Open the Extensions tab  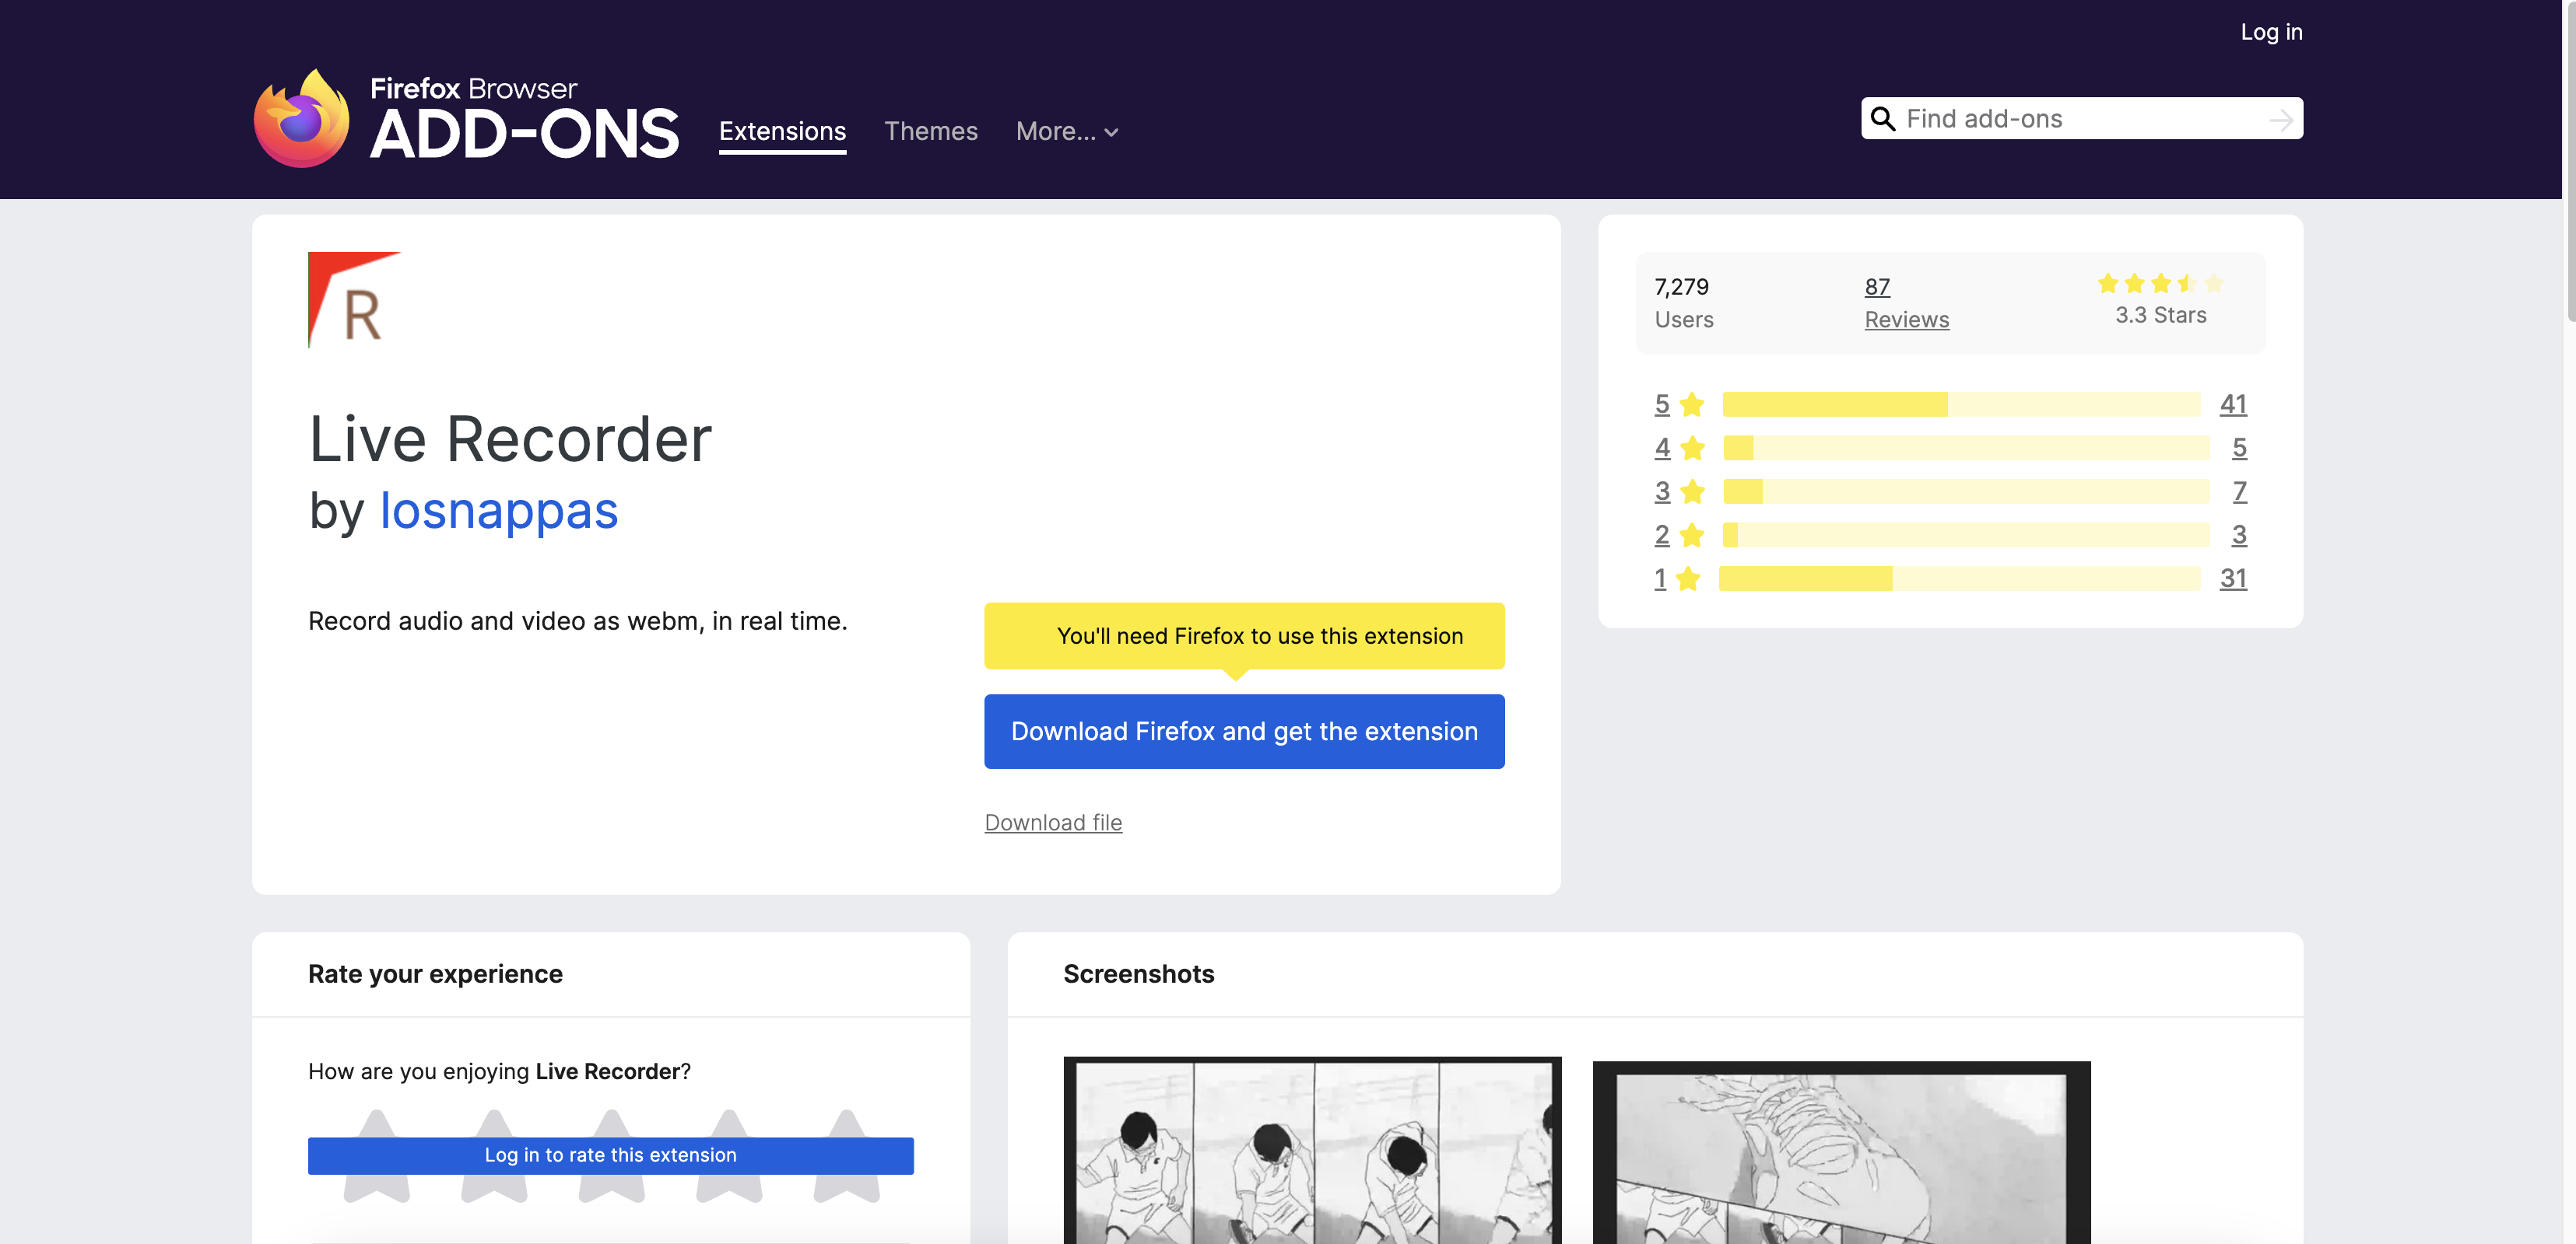(x=782, y=131)
